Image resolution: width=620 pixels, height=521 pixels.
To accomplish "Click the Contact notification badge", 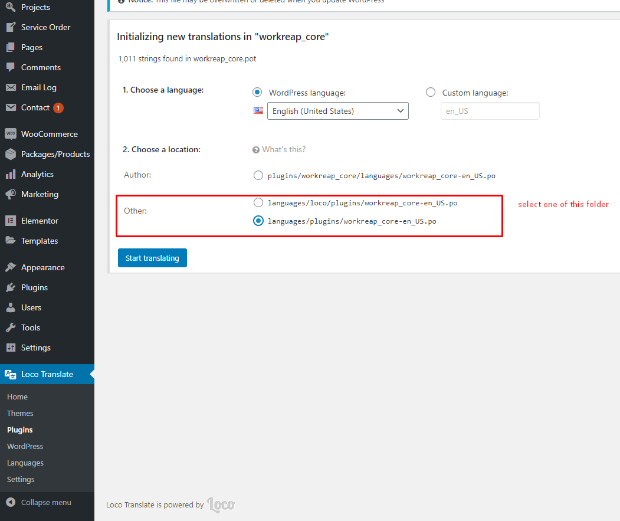I will coord(58,108).
